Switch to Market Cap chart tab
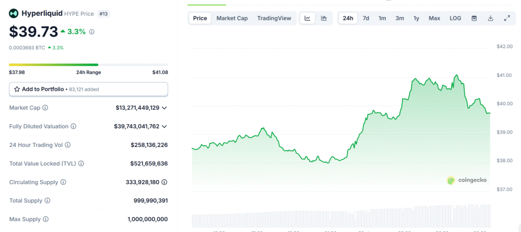This screenshot has width=521, height=232. point(232,18)
